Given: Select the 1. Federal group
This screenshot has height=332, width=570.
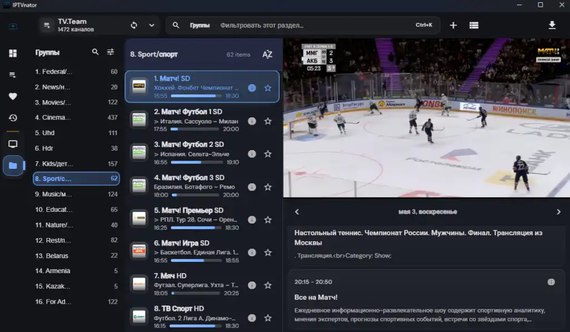Looking at the screenshot, I should pyautogui.click(x=76, y=72).
